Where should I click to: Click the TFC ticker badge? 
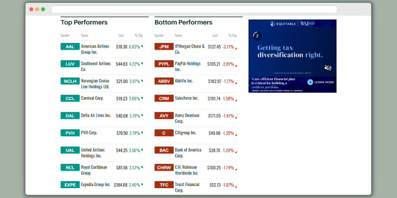coord(164,185)
